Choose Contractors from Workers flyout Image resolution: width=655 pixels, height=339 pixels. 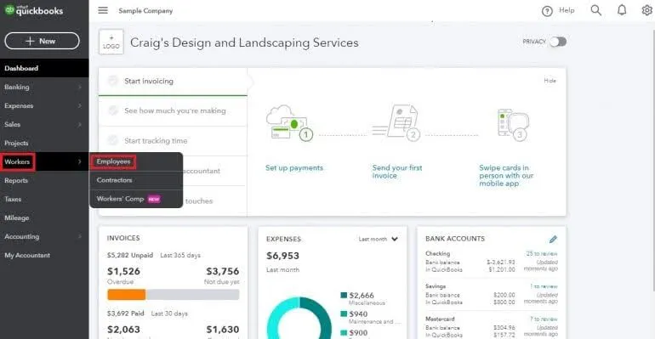[x=115, y=180]
